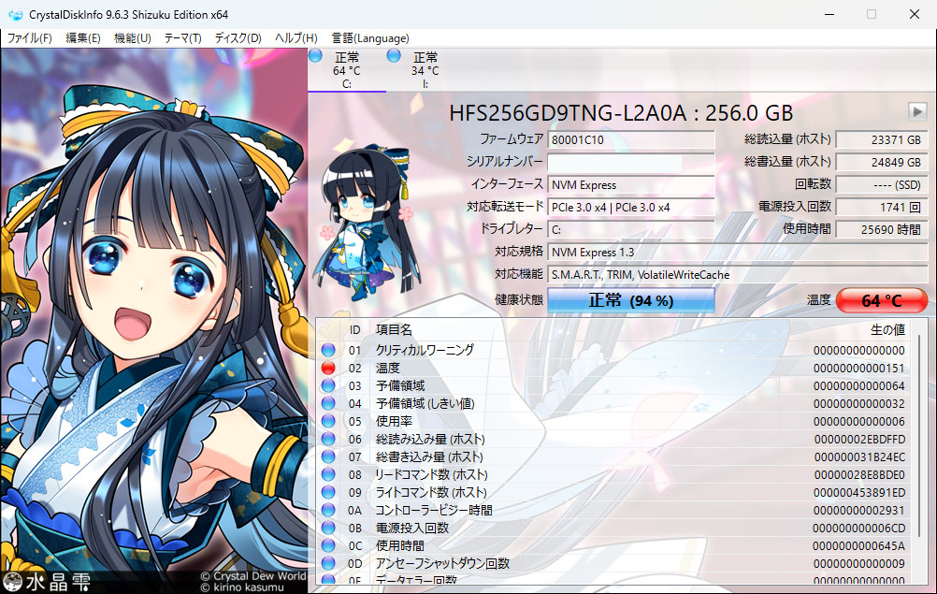Open the テーマ(T) menu

[x=182, y=38]
